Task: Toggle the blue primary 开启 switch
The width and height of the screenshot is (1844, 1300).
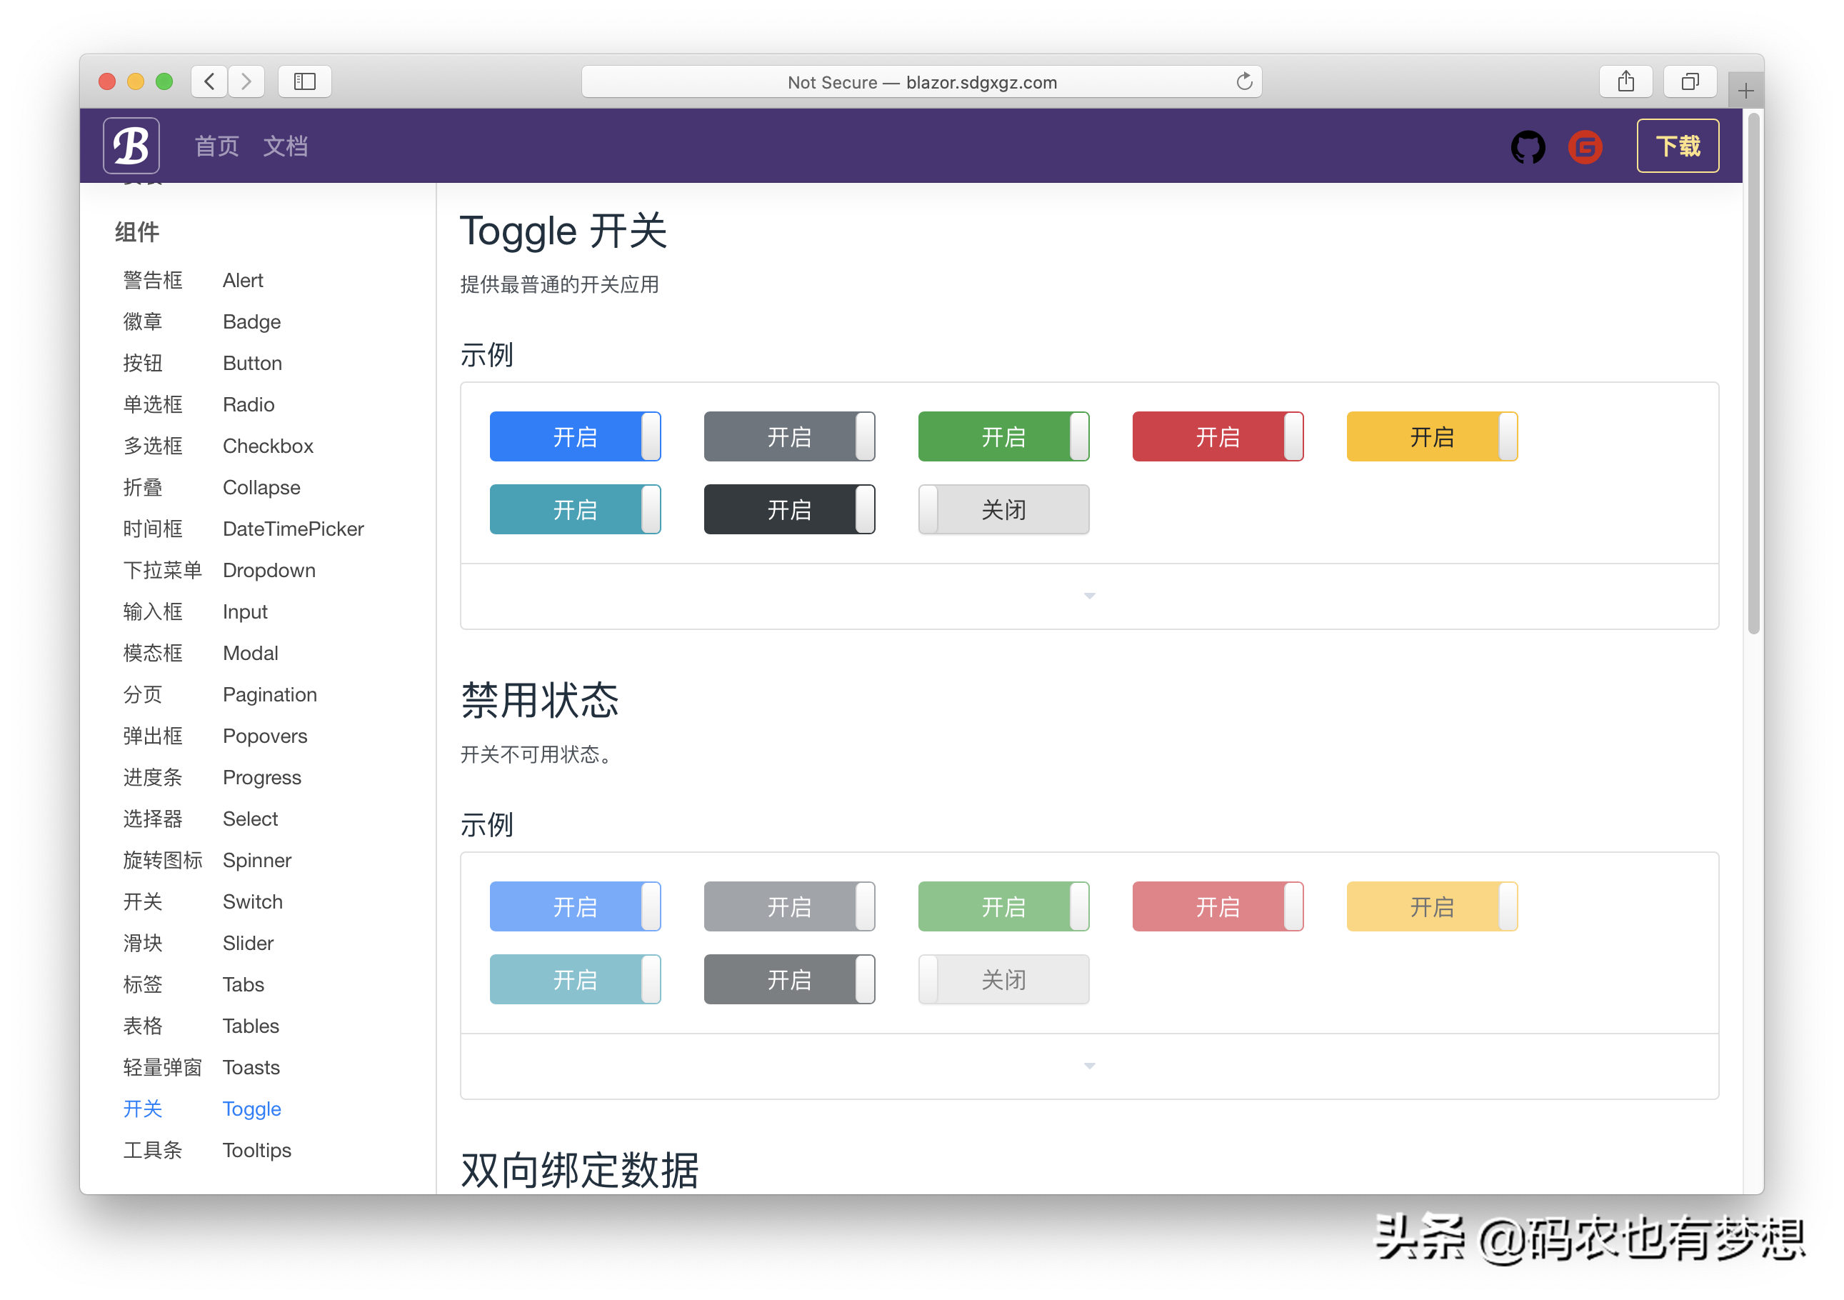Action: tap(575, 436)
